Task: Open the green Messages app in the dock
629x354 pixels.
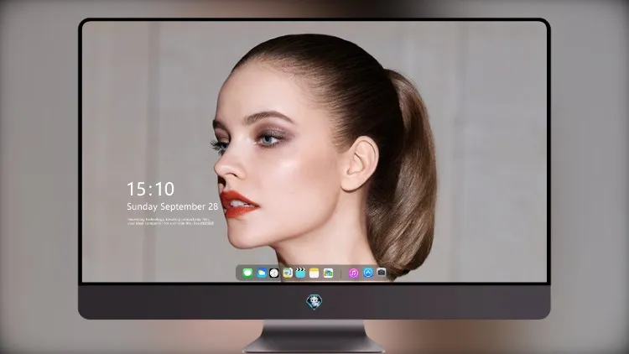Action: [247, 273]
